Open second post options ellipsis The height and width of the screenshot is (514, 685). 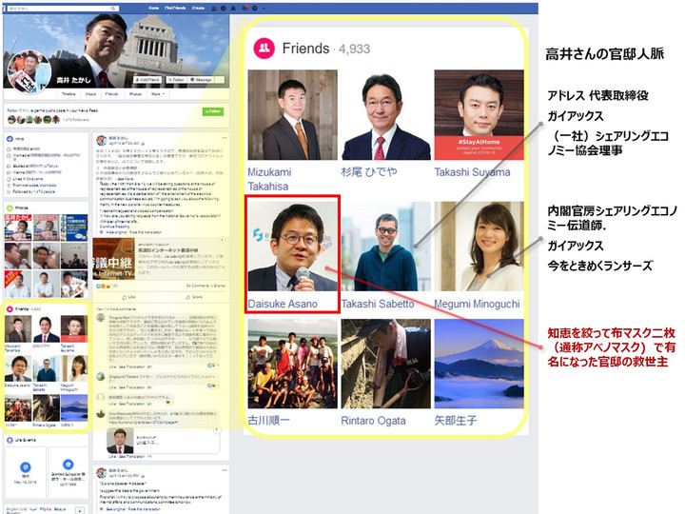tap(225, 470)
